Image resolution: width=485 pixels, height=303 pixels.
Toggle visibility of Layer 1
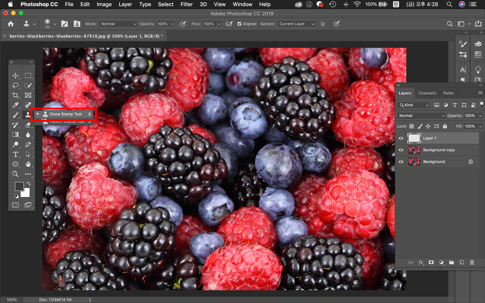pos(401,138)
